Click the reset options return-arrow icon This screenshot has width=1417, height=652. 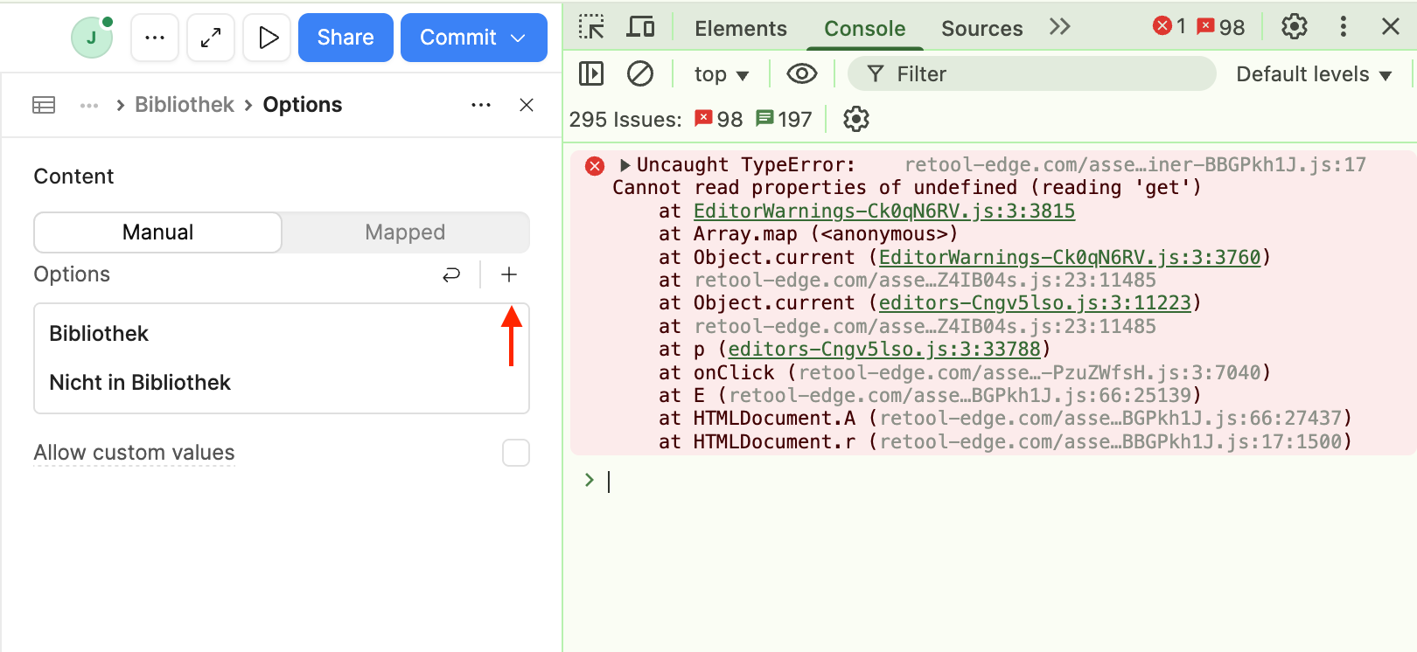tap(451, 275)
